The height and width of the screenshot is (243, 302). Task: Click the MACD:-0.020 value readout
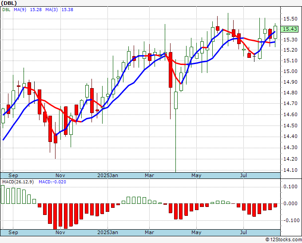click(x=52, y=182)
